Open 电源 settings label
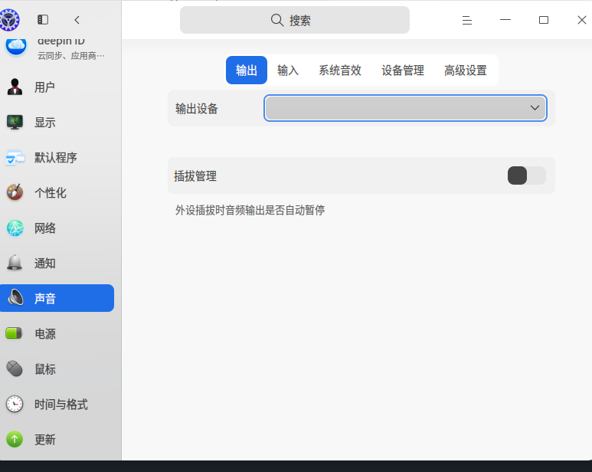The height and width of the screenshot is (472, 592). point(44,333)
